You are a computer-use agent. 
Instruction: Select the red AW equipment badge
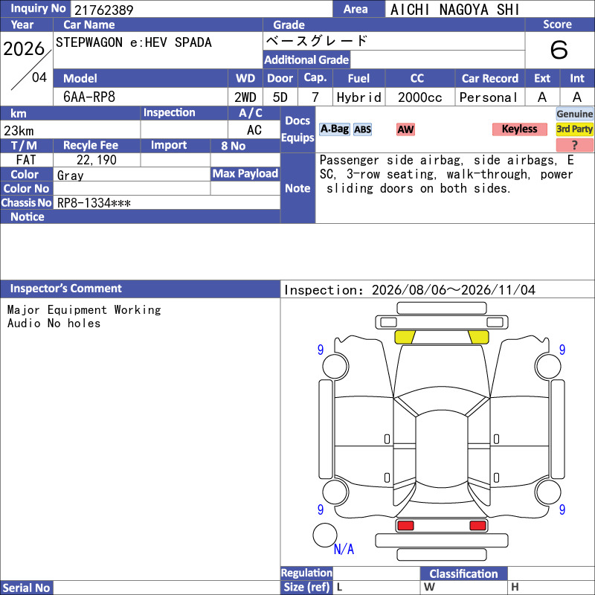405,129
